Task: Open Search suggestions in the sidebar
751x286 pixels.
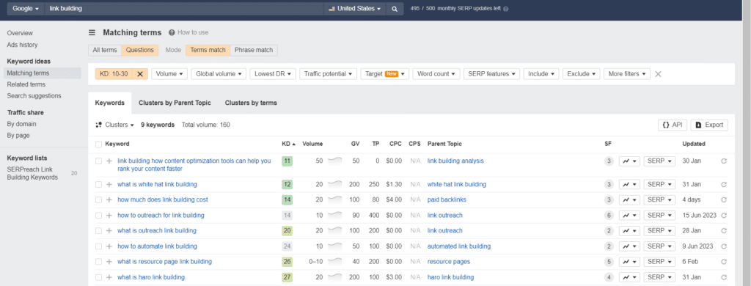Action: (34, 96)
